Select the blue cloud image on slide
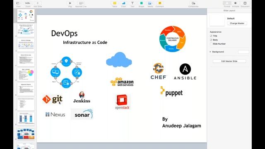265x149 pixels. coord(119,60)
